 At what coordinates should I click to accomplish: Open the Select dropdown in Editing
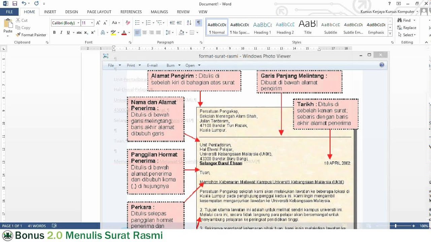407,35
